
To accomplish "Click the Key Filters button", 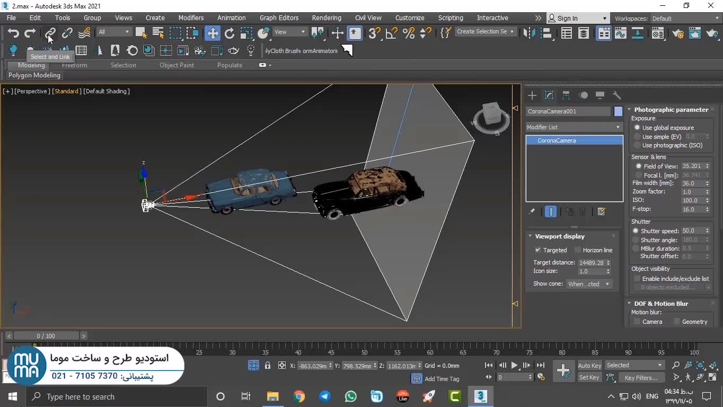I will (641, 378).
